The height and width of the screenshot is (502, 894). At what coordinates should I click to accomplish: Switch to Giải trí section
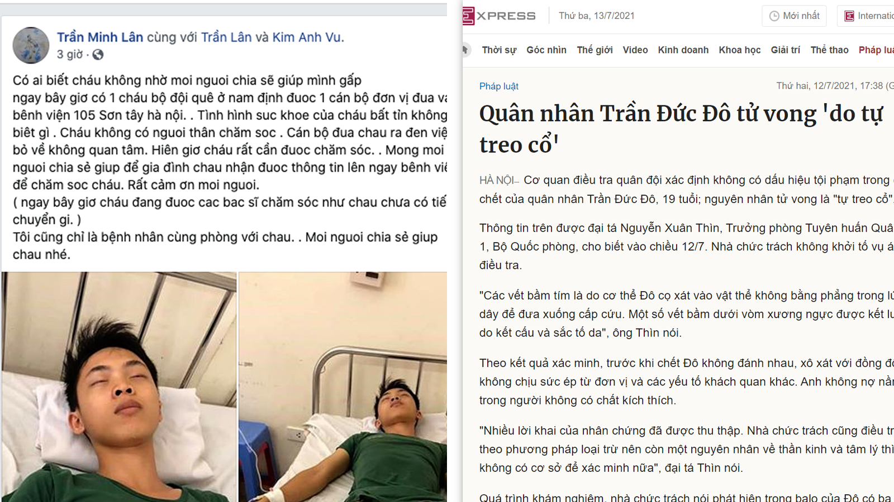click(x=786, y=50)
